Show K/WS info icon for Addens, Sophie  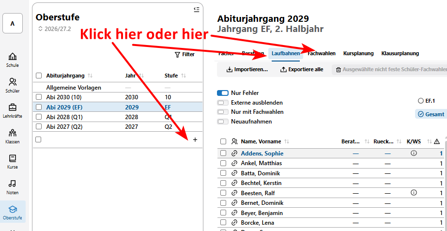[414, 153]
